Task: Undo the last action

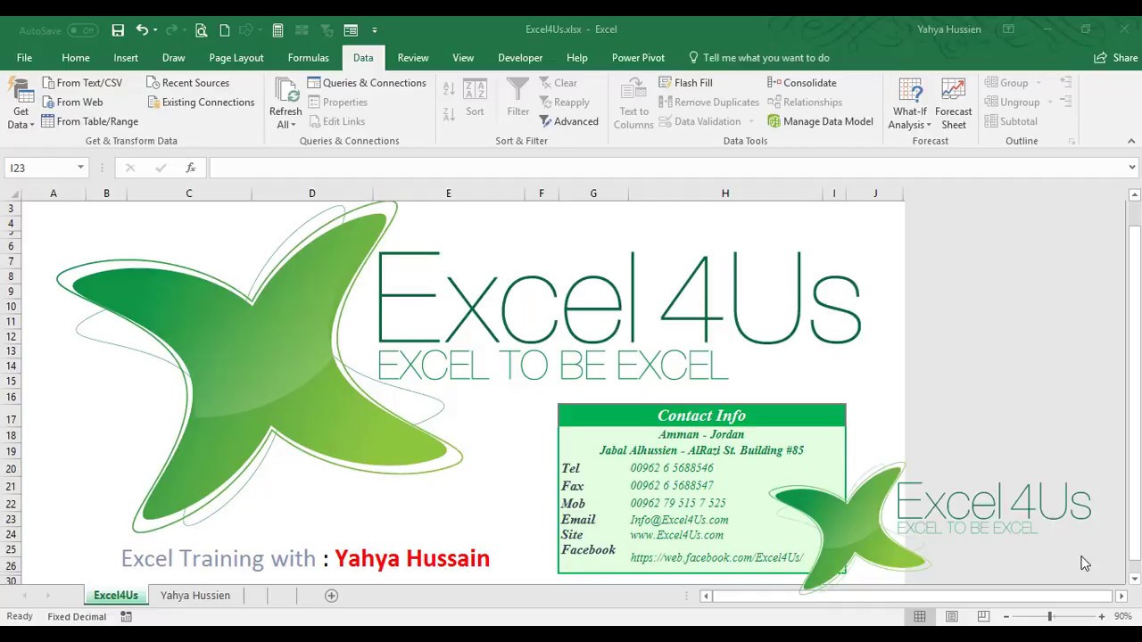Action: (x=141, y=29)
